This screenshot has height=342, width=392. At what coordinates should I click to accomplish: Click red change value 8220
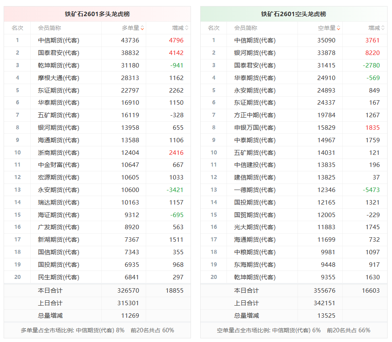coord(373,53)
